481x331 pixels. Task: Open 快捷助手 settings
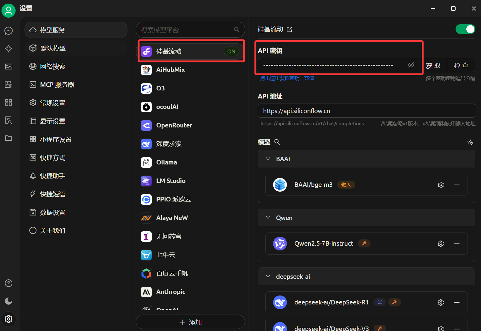click(76, 176)
